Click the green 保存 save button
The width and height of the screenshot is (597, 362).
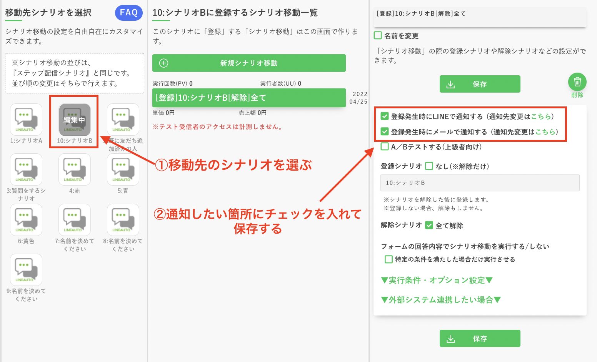click(x=480, y=84)
